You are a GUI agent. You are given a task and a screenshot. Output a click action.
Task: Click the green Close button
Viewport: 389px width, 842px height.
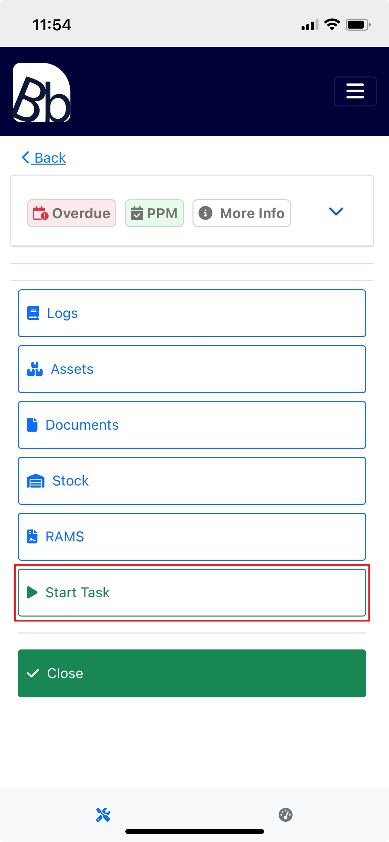192,673
